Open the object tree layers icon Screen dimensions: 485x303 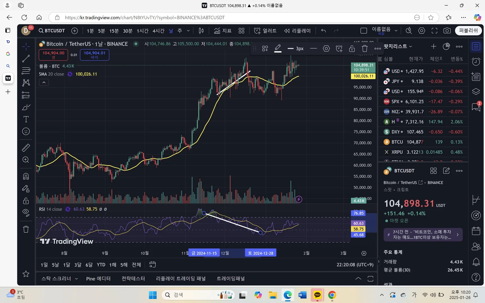pos(476,91)
